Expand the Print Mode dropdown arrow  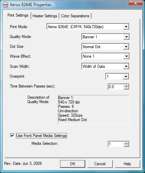(126, 27)
